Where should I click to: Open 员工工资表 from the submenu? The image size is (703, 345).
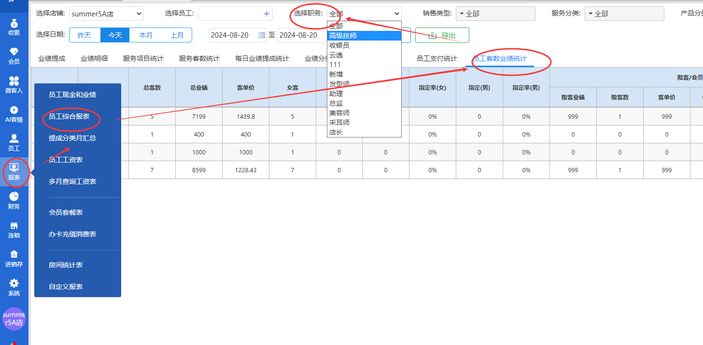pos(66,160)
